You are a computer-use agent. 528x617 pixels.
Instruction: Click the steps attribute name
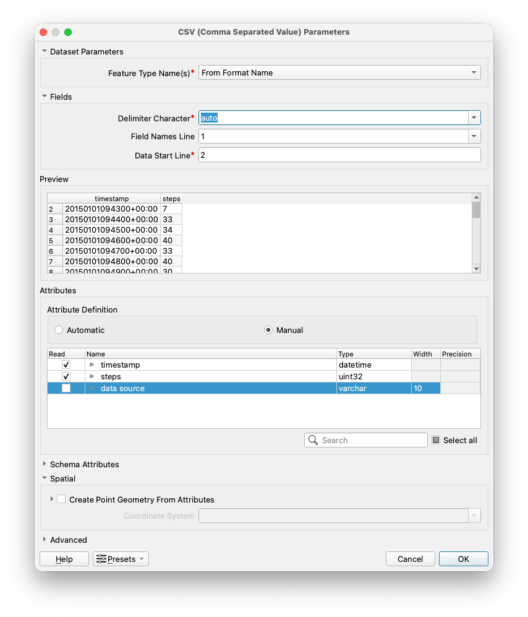111,377
